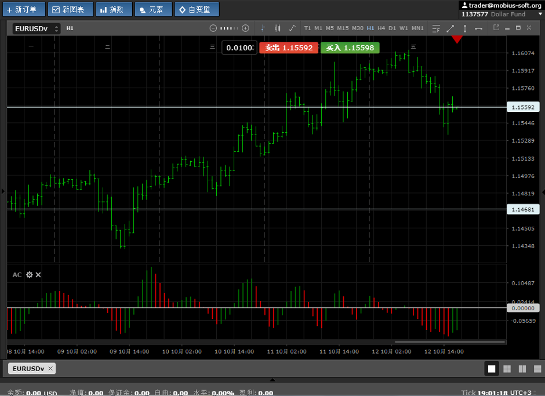Switch to candlestick chart type
This screenshot has height=396, width=545.
coord(277,28)
